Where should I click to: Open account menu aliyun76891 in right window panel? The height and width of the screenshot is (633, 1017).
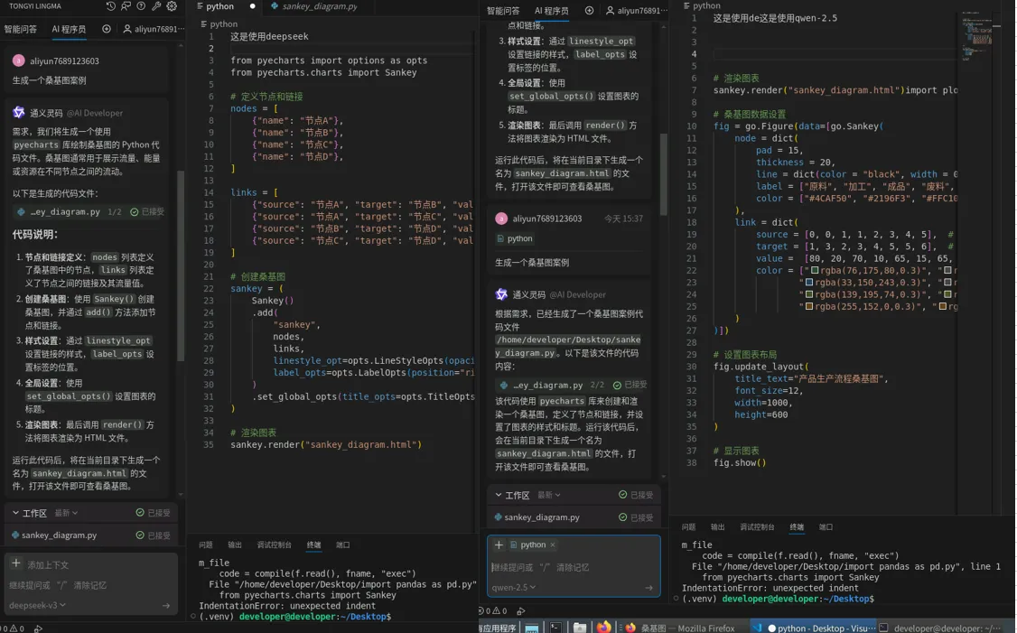[636, 10]
